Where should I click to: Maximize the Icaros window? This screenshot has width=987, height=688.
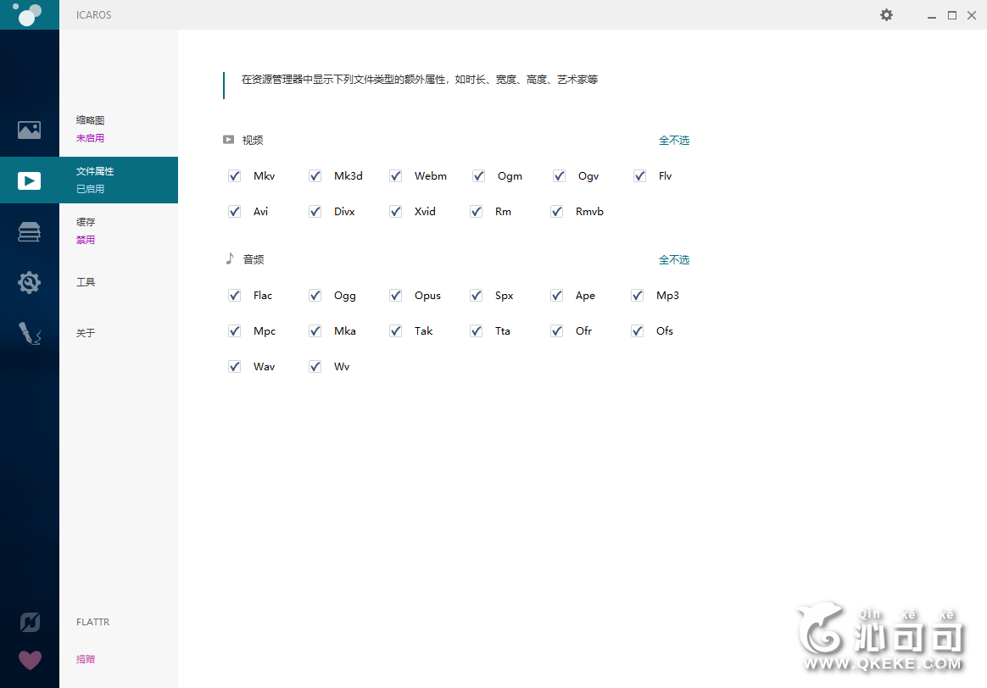click(x=952, y=15)
